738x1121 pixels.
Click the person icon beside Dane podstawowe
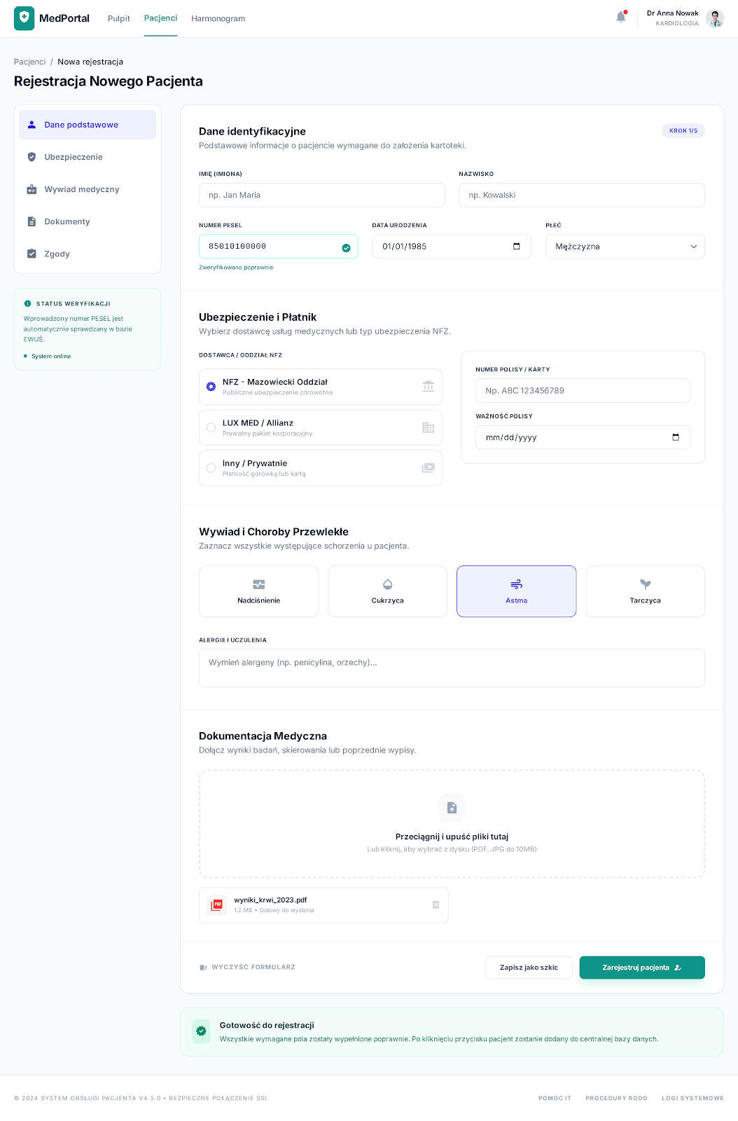click(x=32, y=125)
